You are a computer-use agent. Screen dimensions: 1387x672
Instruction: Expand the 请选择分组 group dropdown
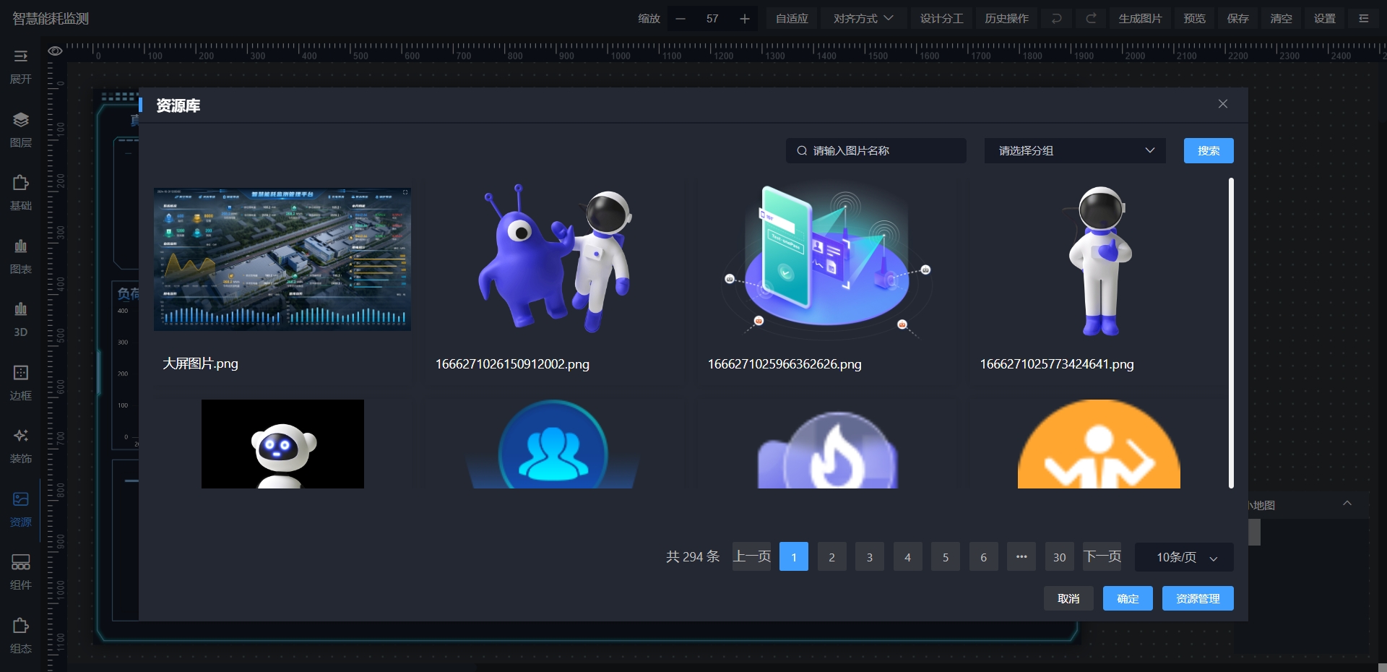point(1075,150)
